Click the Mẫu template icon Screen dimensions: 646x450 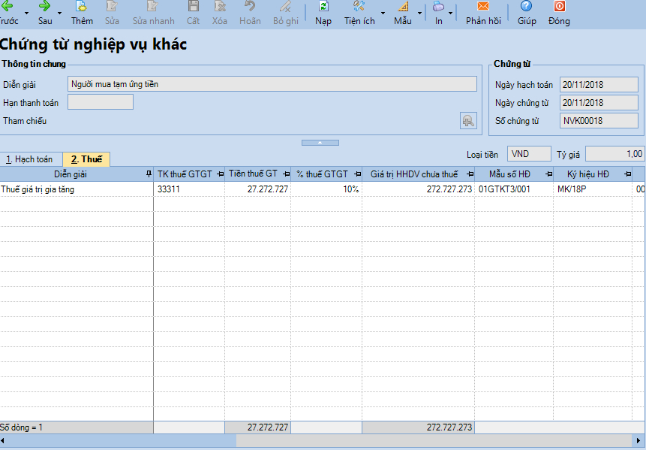pos(403,6)
